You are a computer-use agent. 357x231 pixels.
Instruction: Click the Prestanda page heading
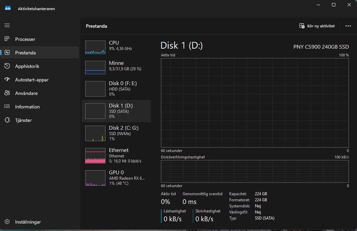click(97, 26)
